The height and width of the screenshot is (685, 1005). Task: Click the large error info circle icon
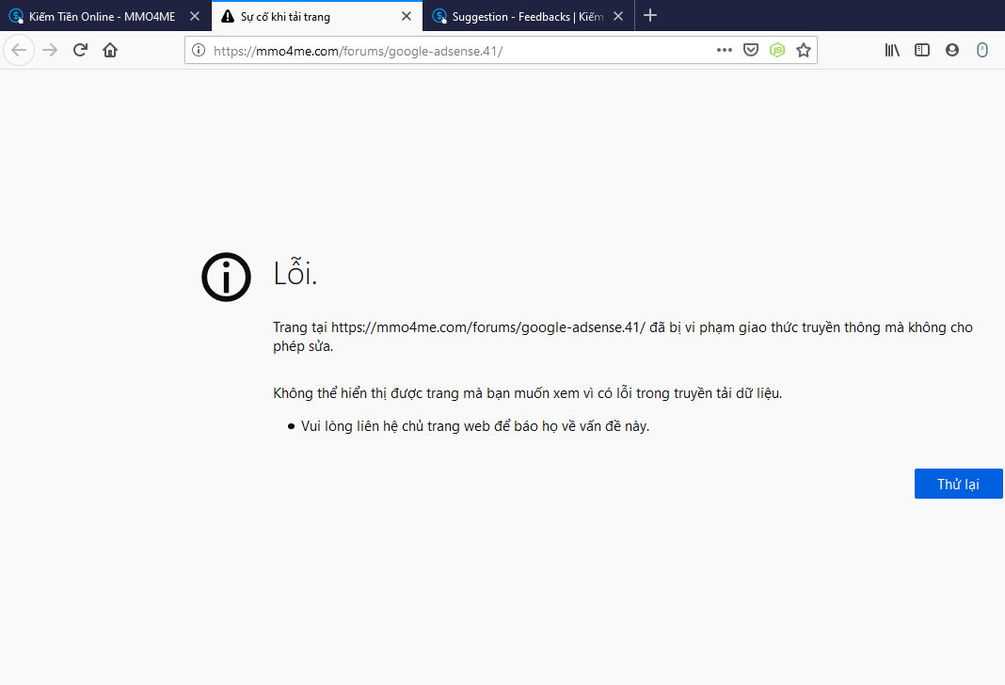tap(226, 277)
